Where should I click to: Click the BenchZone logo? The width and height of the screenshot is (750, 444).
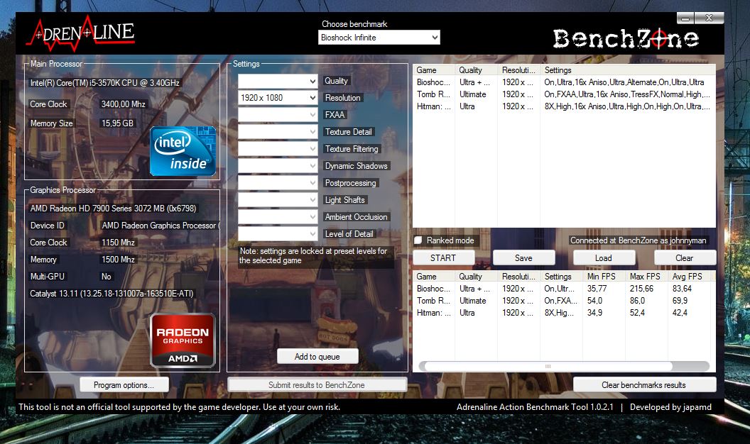pos(626,39)
